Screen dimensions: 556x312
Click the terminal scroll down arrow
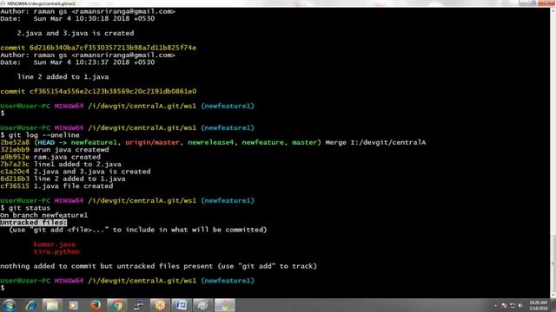pyautogui.click(x=553, y=295)
